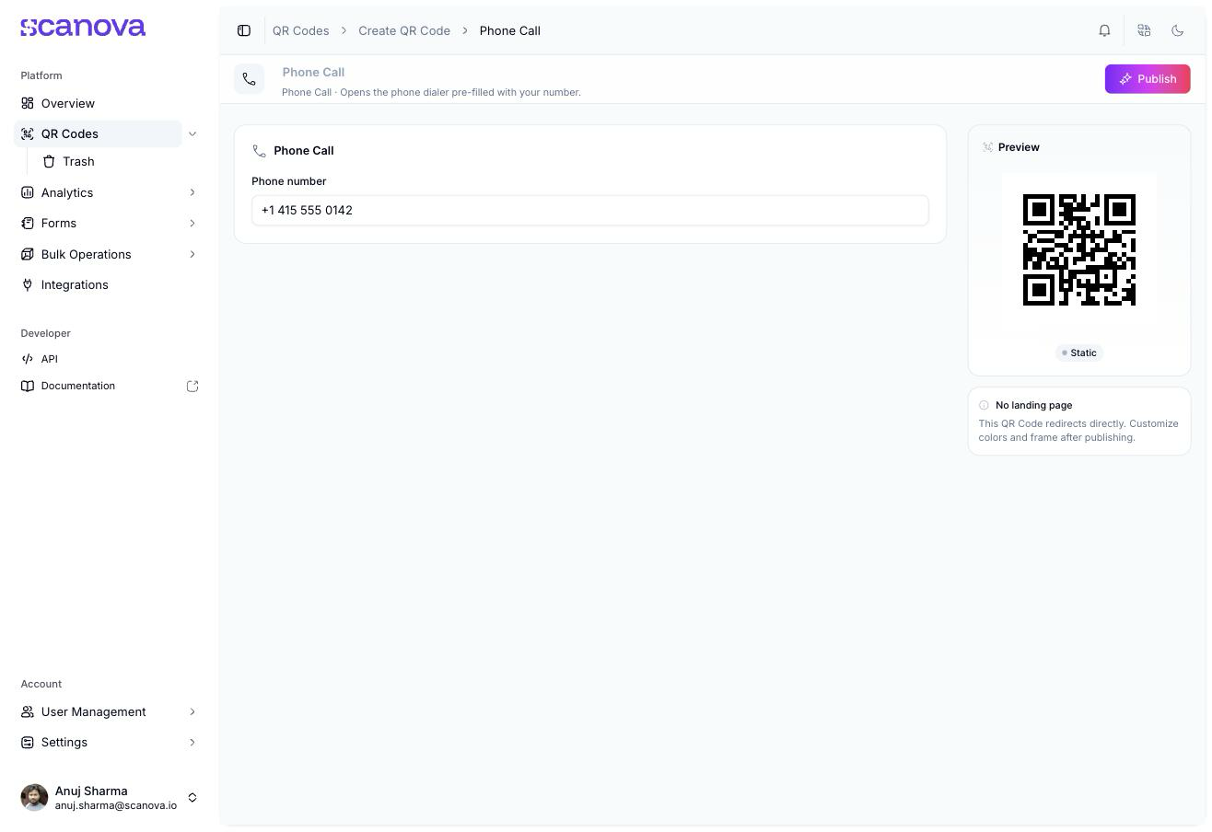Viewport: 1212px width, 832px height.
Task: Click the phone icon beside Phone Call card title
Action: (x=259, y=151)
